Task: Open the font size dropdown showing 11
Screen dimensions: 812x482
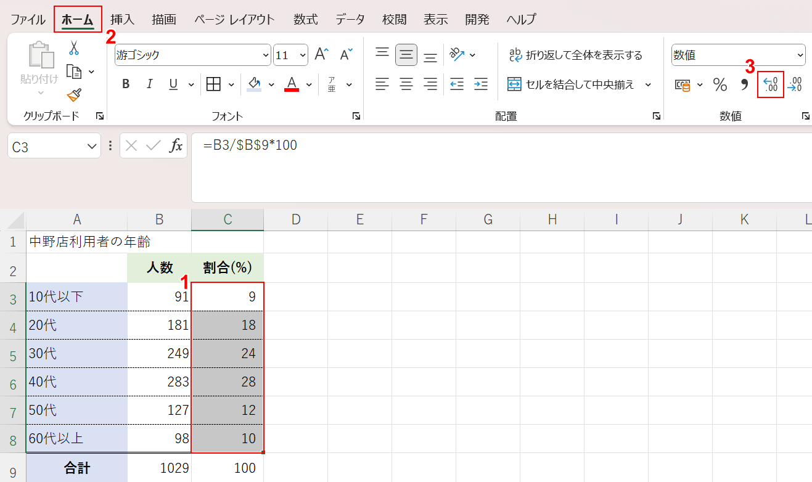Action: 303,55
